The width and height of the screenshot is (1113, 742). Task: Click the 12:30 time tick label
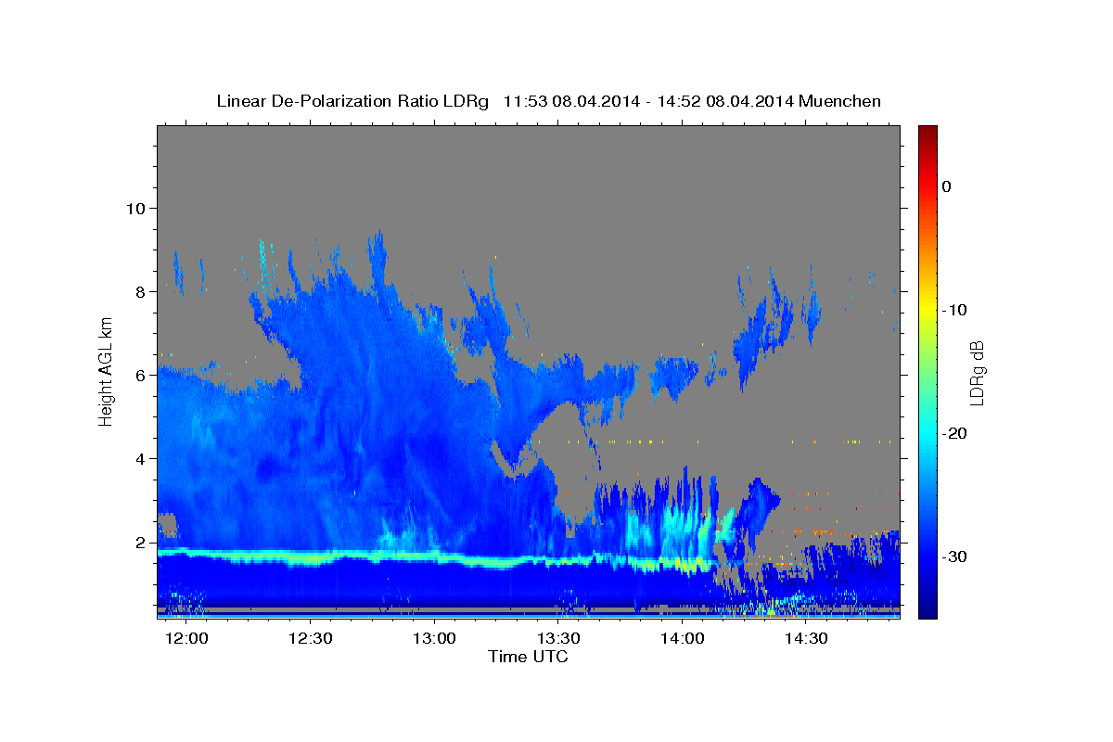click(x=311, y=639)
